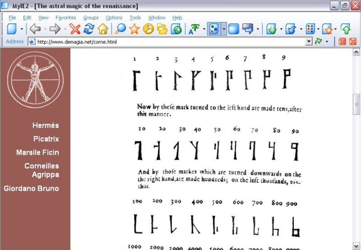Follow the Giordano Bruno sidebar link
Image resolution: width=361 pixels, height=250 pixels.
coord(31,188)
